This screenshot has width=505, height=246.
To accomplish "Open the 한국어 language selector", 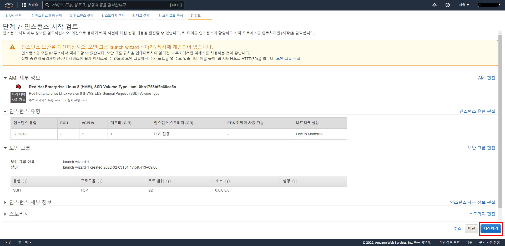I will click(25, 242).
